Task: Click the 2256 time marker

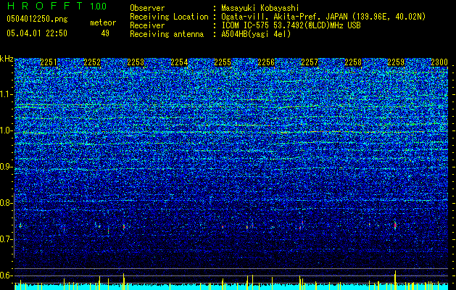Action: [x=266, y=62]
